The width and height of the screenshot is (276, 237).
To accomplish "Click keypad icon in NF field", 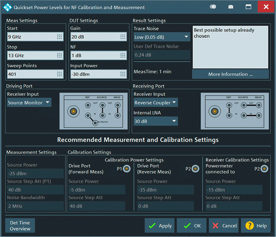I will click(123, 55).
